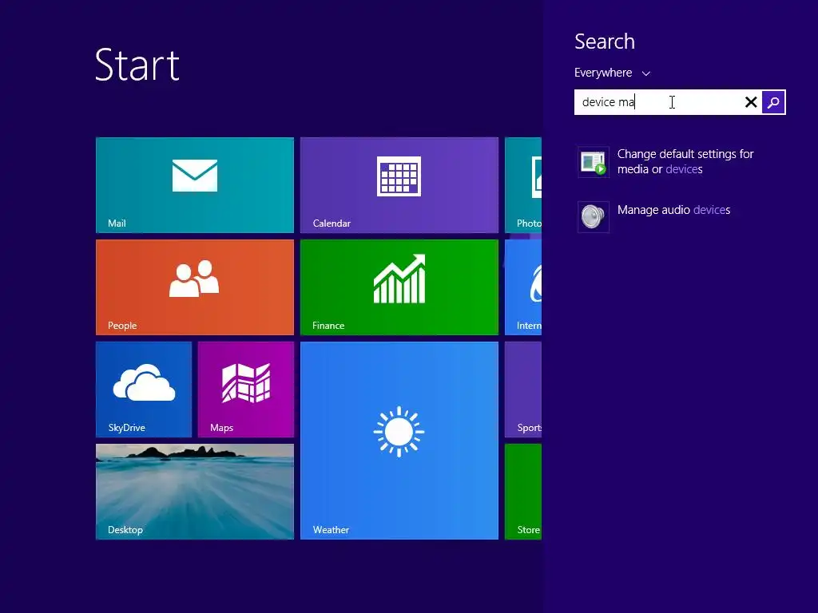This screenshot has height=613, width=818.
Task: Open the Finance tile
Action: [x=399, y=287]
